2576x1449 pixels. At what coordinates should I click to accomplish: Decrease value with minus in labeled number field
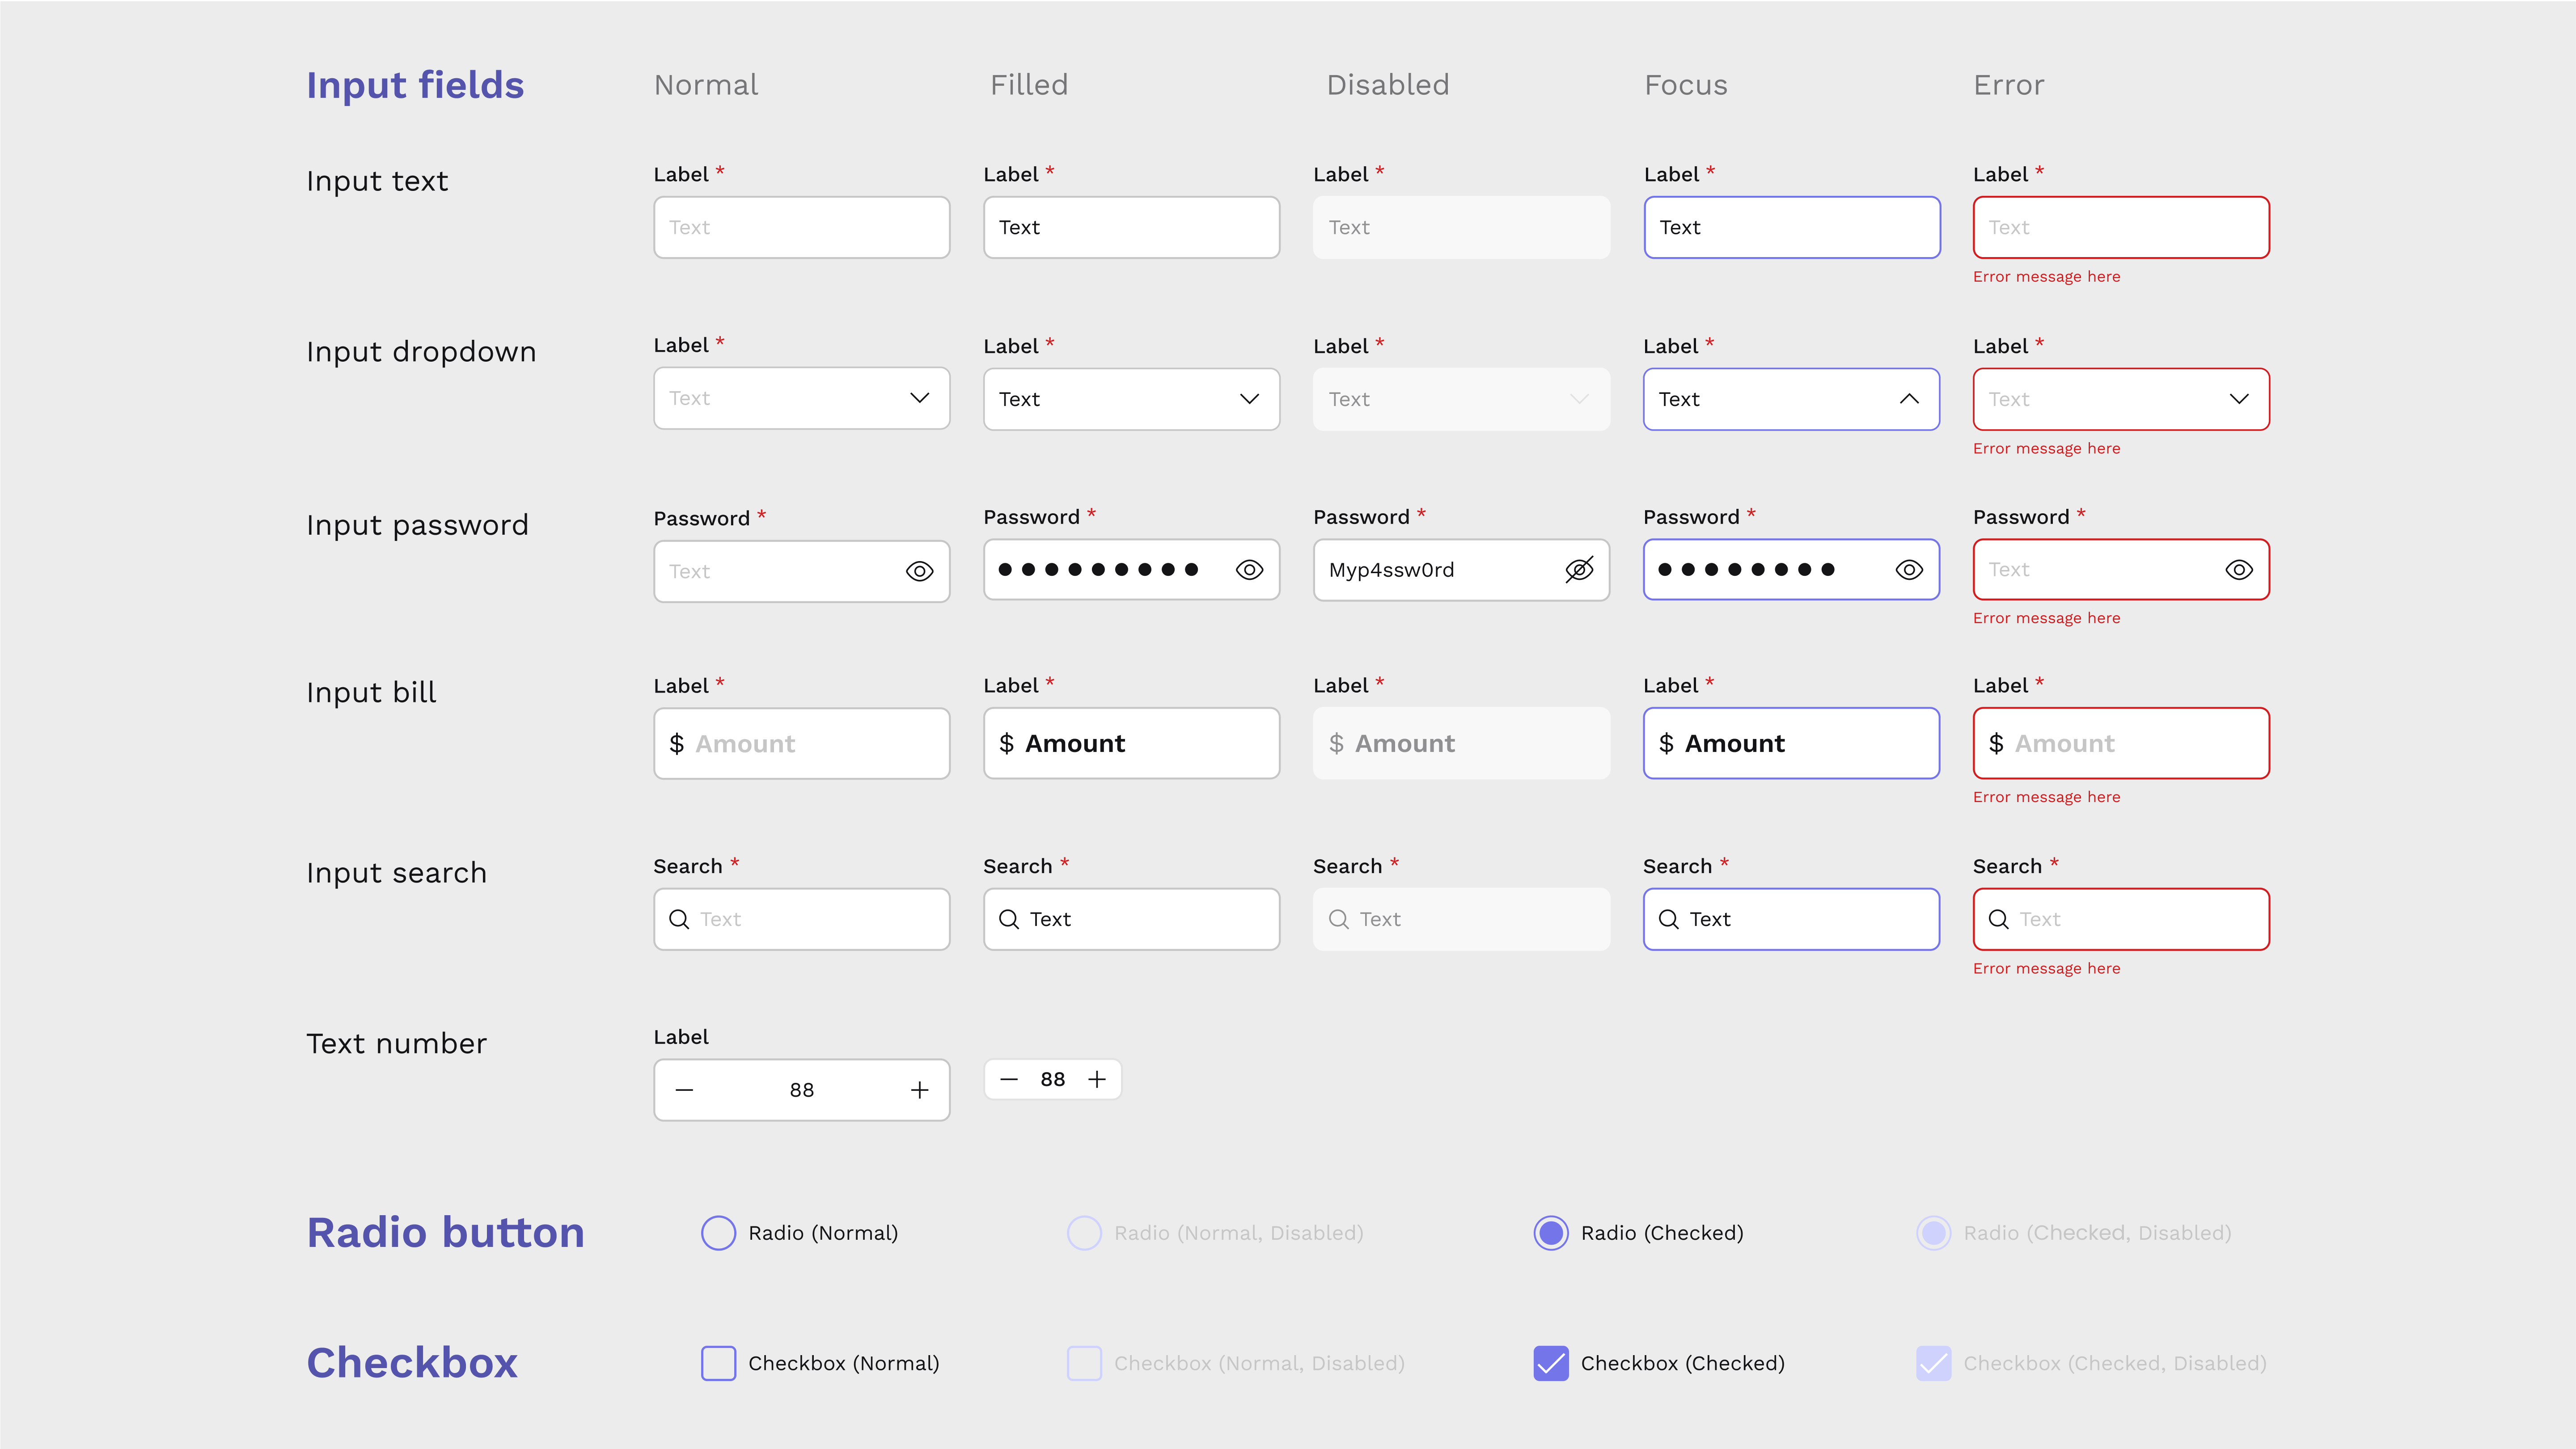[684, 1090]
